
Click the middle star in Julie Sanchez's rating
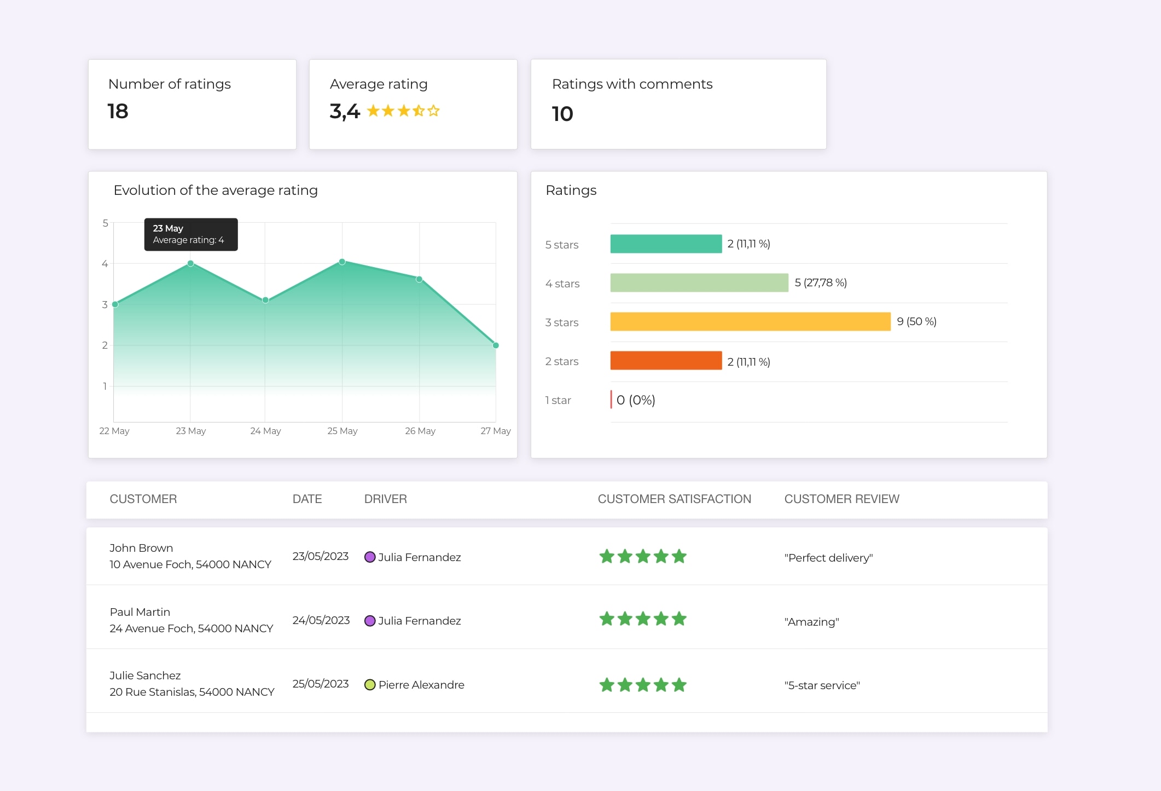tap(643, 684)
